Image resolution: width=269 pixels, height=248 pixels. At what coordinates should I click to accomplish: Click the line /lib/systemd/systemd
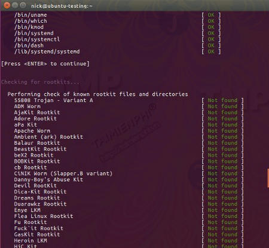coord(47,51)
